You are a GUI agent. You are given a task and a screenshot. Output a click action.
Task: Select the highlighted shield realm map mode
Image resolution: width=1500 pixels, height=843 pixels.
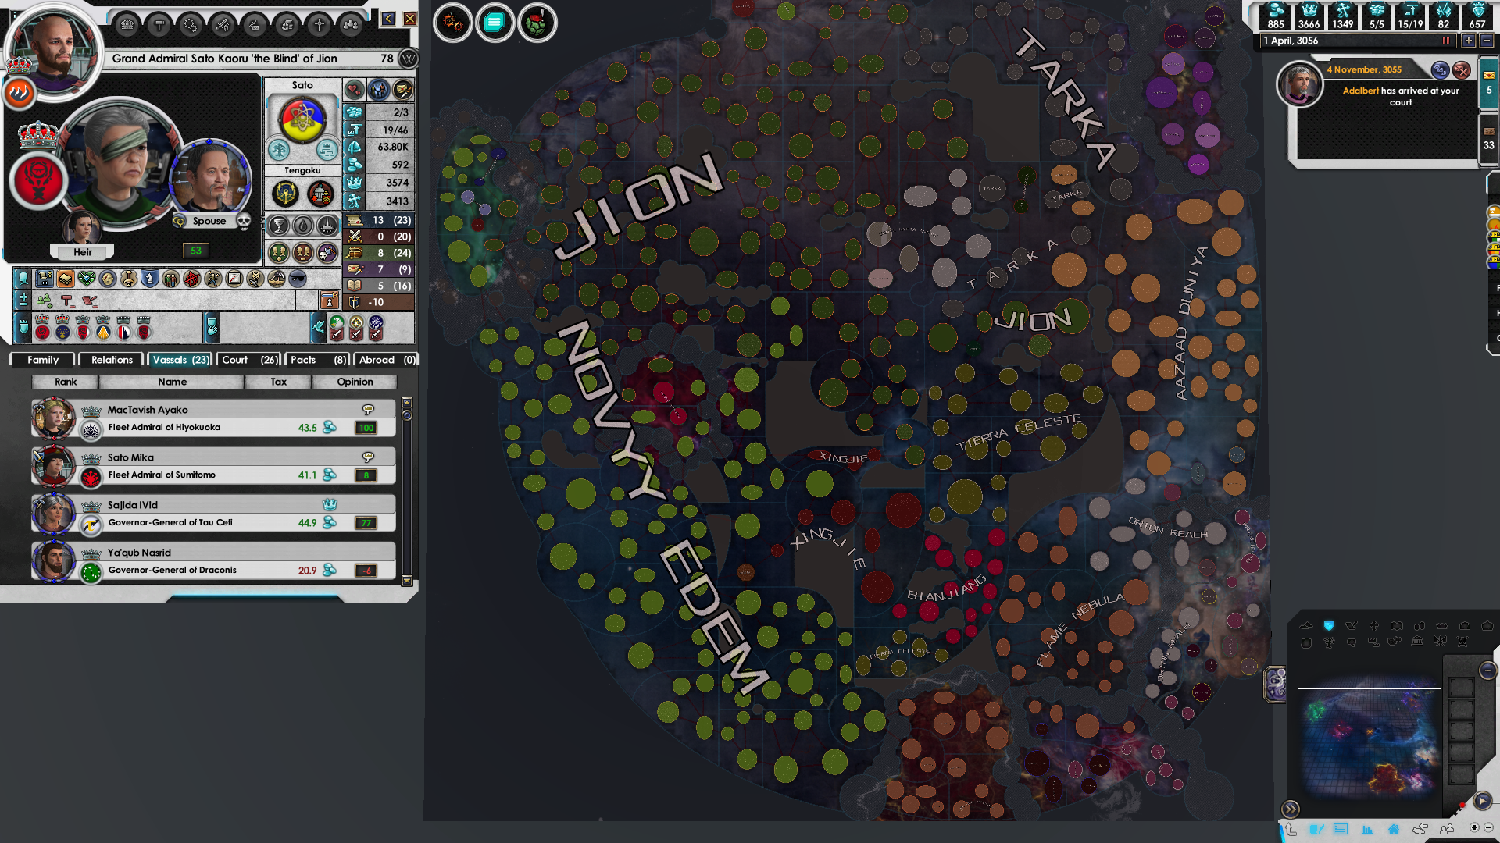1328,625
